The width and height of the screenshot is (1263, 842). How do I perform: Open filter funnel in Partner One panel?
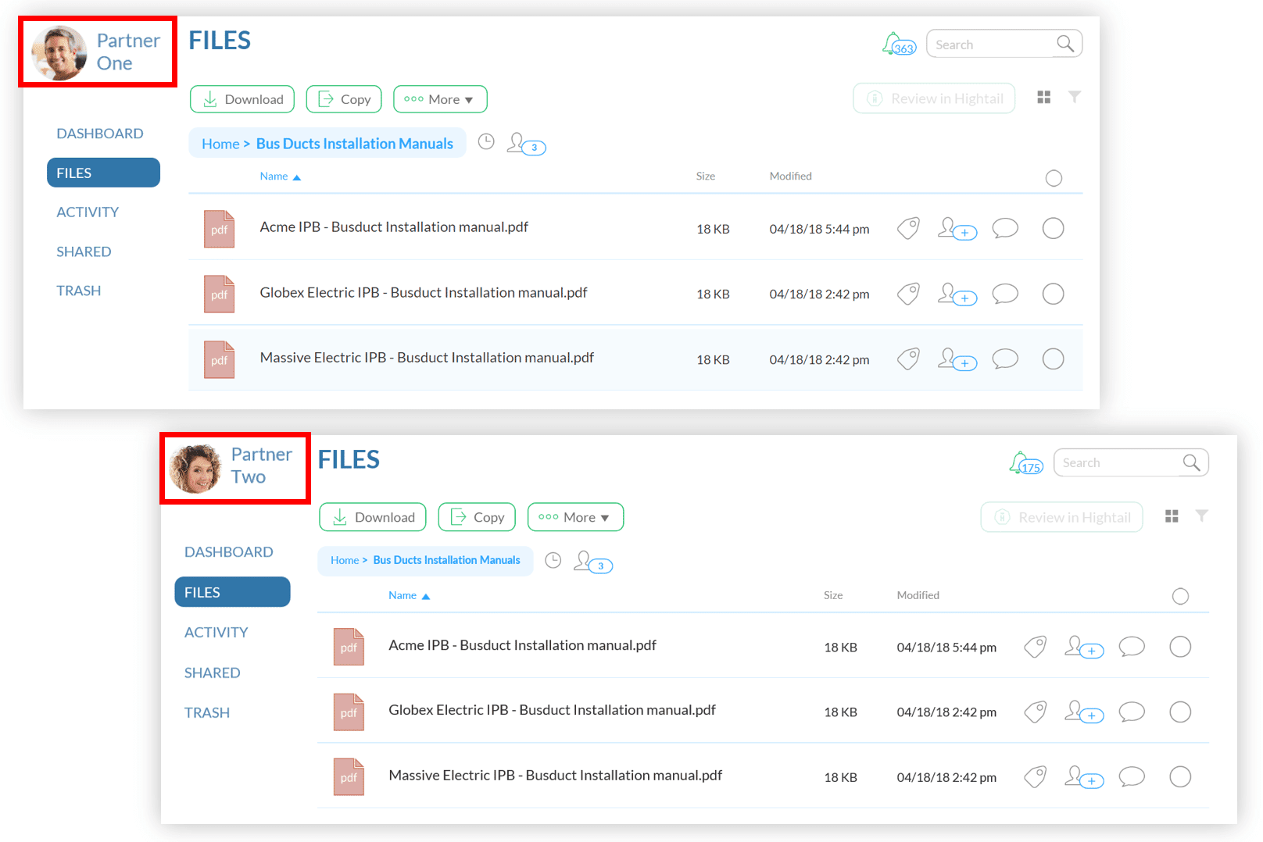point(1075,97)
